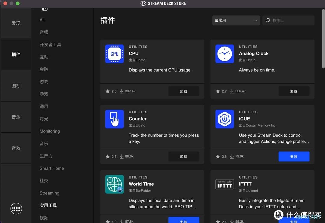325x223 pixels.
Task: Open the Monitoring category
Action: pos(50,131)
